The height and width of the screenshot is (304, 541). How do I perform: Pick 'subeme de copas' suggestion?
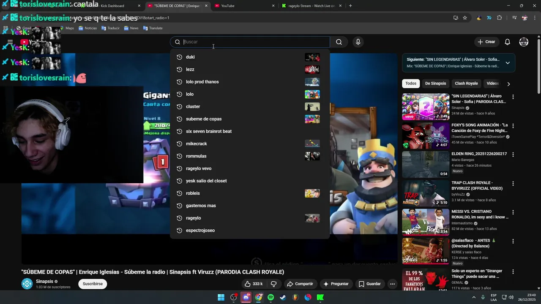tap(250, 119)
